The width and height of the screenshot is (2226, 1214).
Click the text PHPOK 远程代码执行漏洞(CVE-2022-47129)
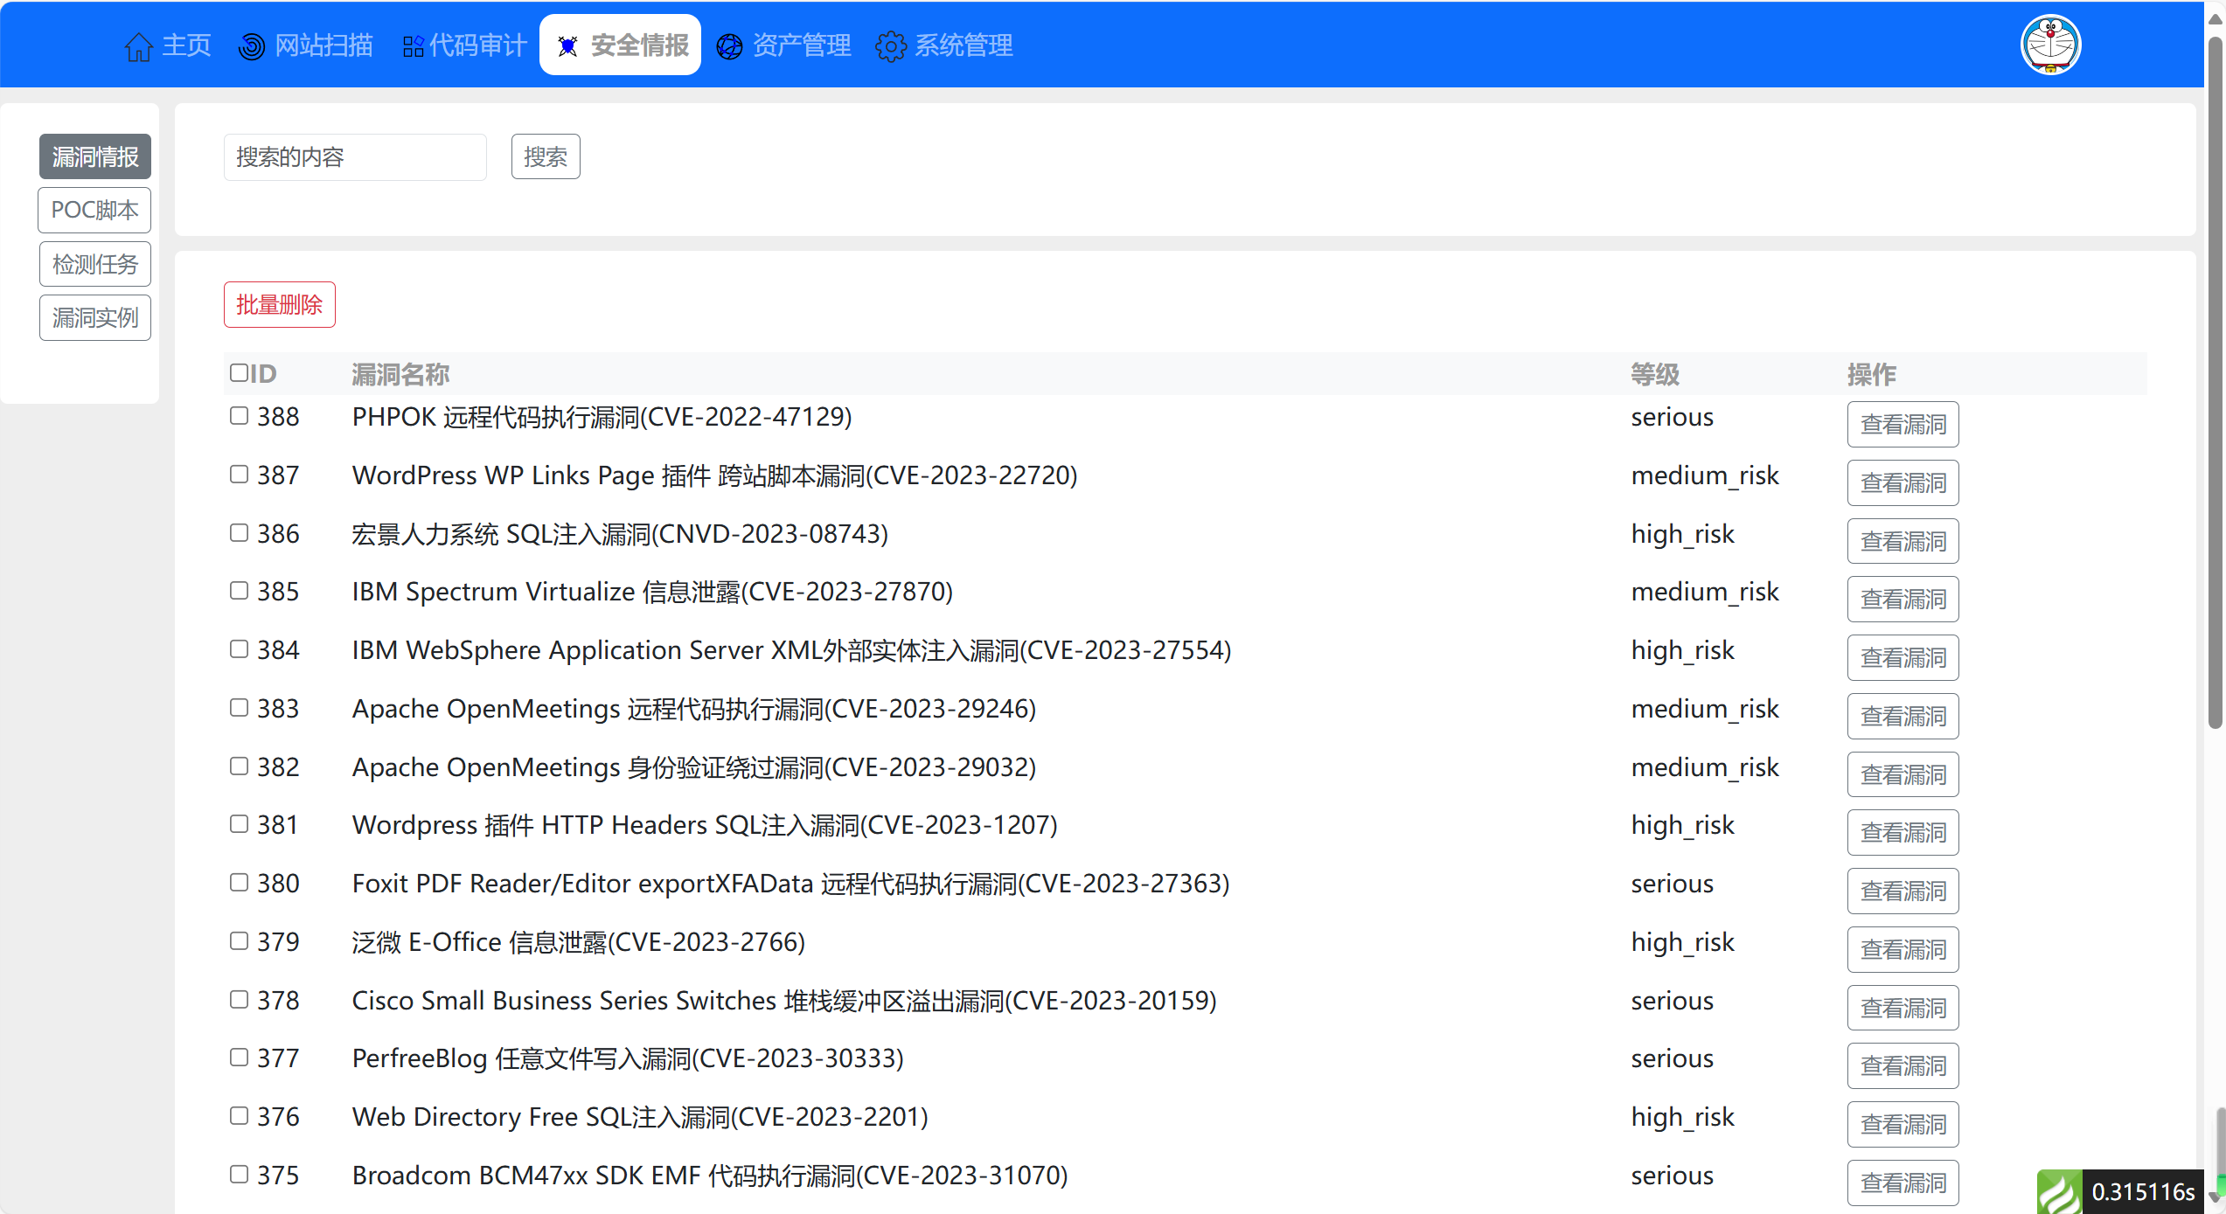pyautogui.click(x=602, y=417)
